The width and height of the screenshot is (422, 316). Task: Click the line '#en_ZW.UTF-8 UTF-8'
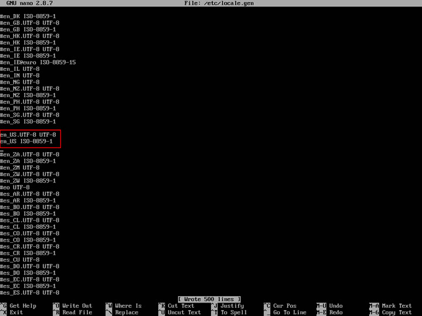click(x=30, y=174)
